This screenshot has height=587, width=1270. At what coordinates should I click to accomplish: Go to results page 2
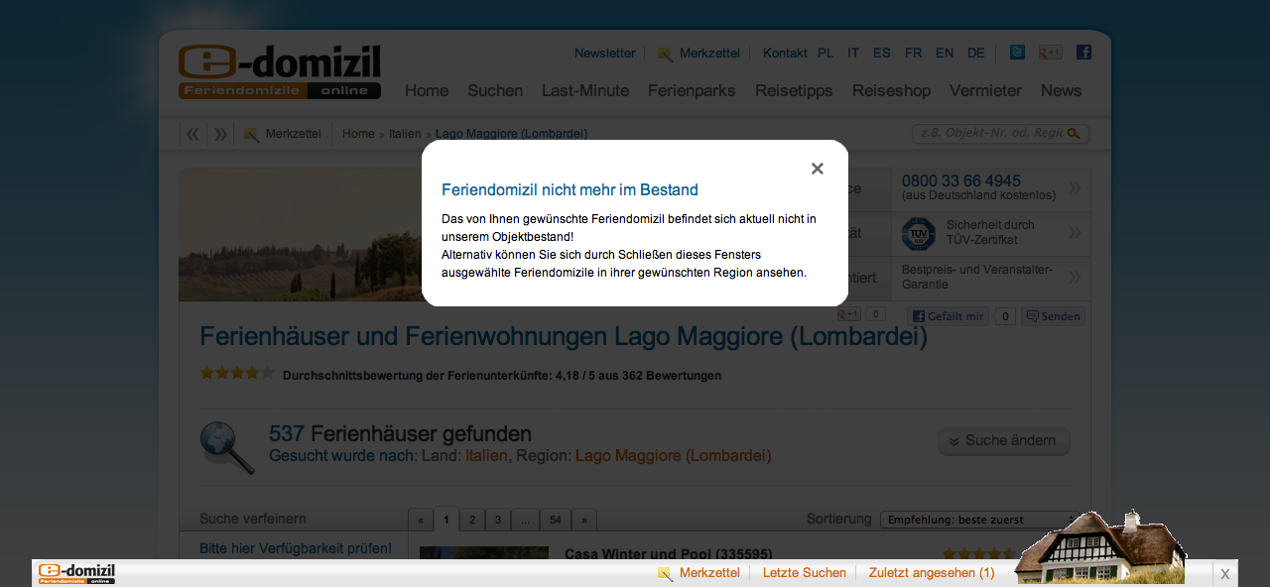click(472, 520)
